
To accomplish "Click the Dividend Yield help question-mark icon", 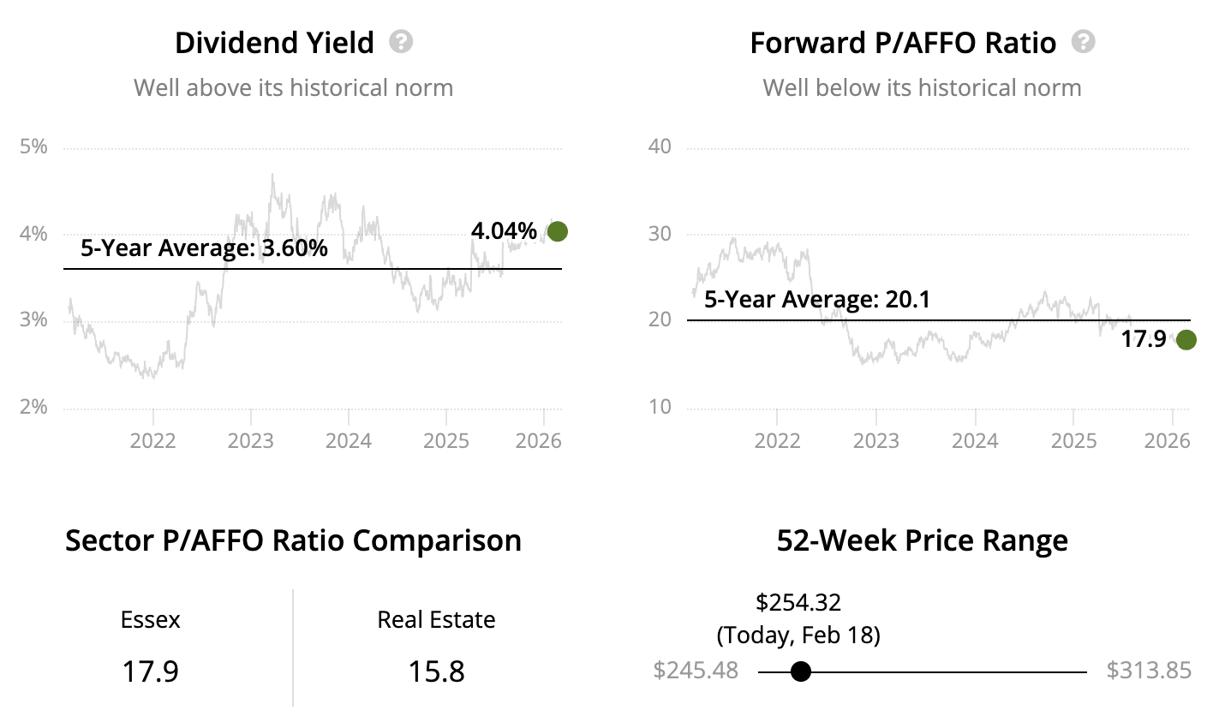I will pos(401,41).
